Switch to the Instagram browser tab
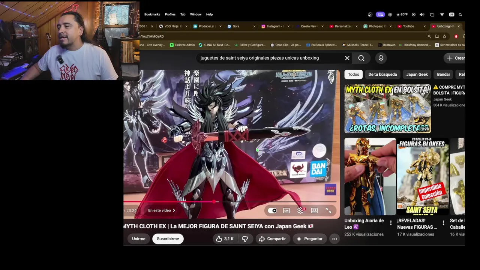This screenshot has height=270, width=480. [275, 26]
